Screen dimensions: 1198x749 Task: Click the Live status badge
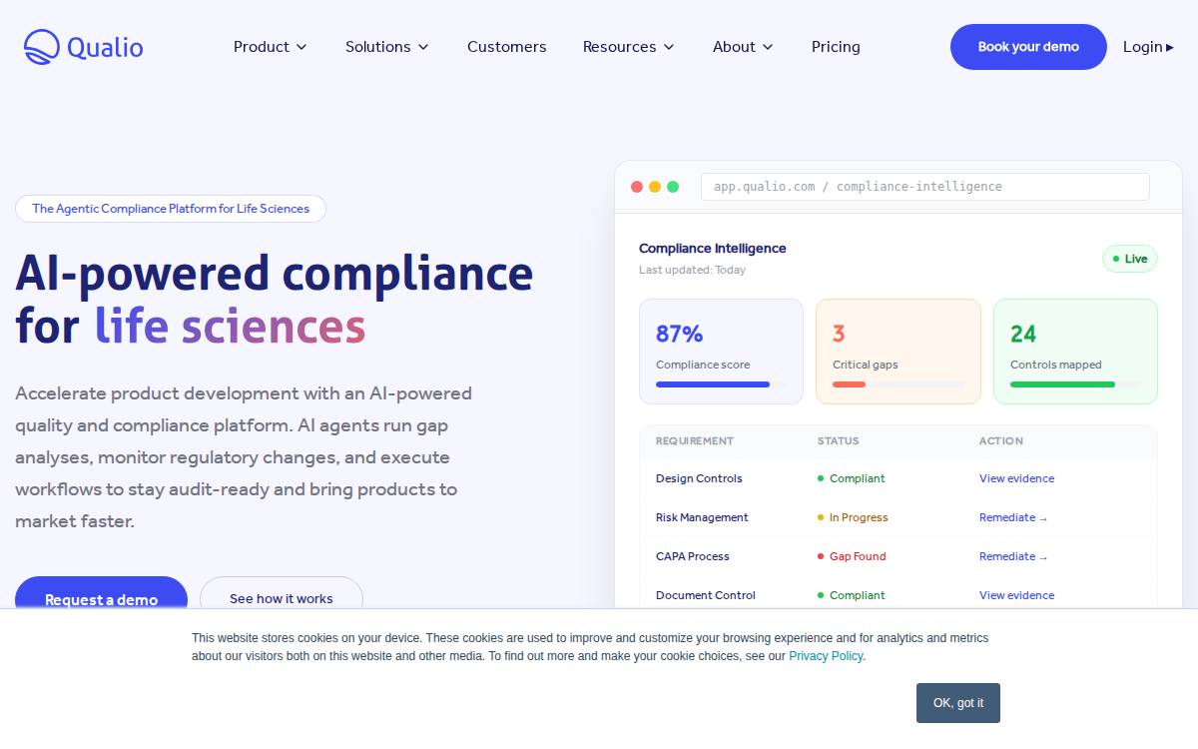click(x=1130, y=259)
